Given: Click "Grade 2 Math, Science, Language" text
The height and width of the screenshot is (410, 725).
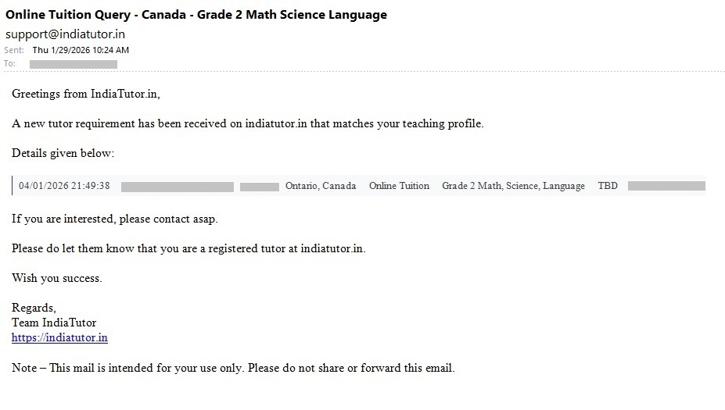Looking at the screenshot, I should [513, 186].
